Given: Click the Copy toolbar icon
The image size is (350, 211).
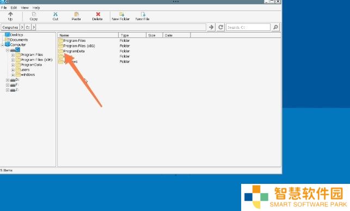Looking at the screenshot, I should 34,14.
